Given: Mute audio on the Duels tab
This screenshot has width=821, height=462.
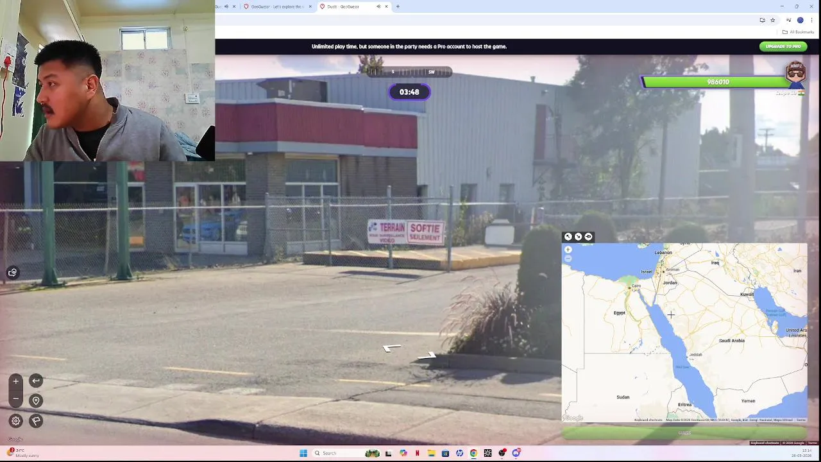Looking at the screenshot, I should pyautogui.click(x=378, y=6).
